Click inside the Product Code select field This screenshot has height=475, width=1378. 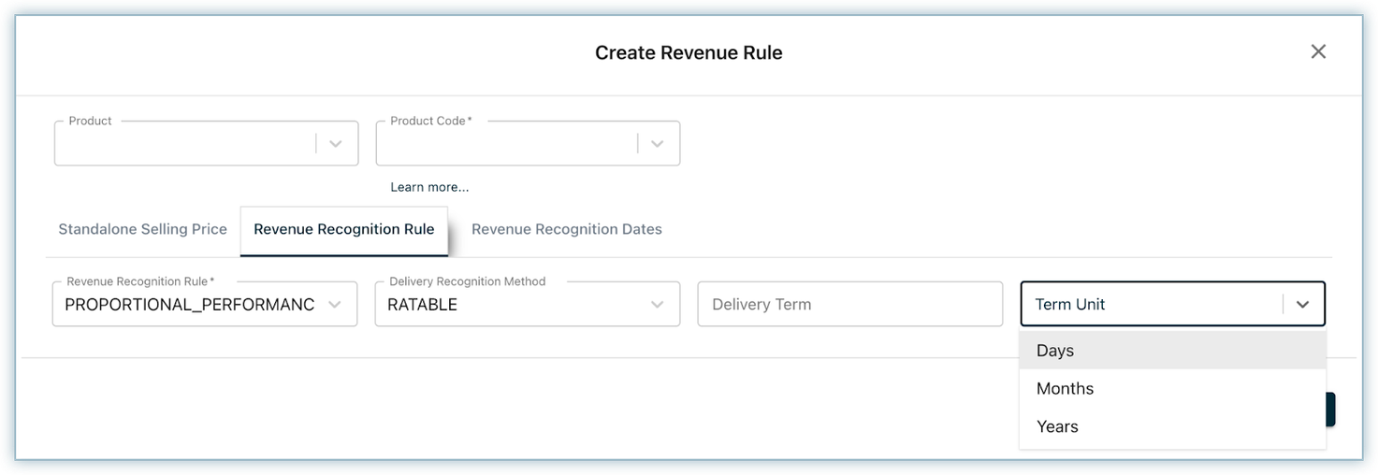click(505, 144)
